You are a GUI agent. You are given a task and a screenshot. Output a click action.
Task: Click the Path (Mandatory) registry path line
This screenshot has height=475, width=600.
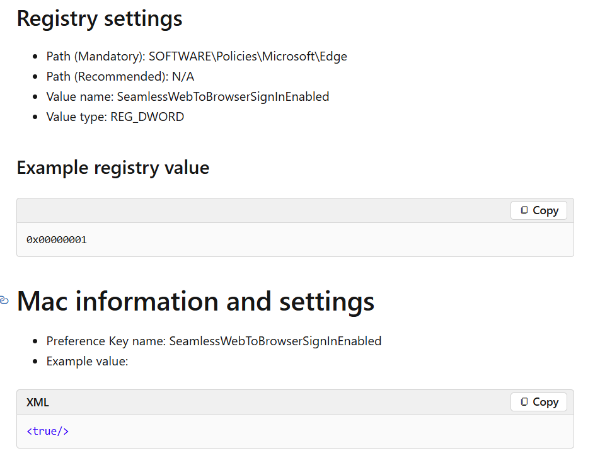click(197, 56)
